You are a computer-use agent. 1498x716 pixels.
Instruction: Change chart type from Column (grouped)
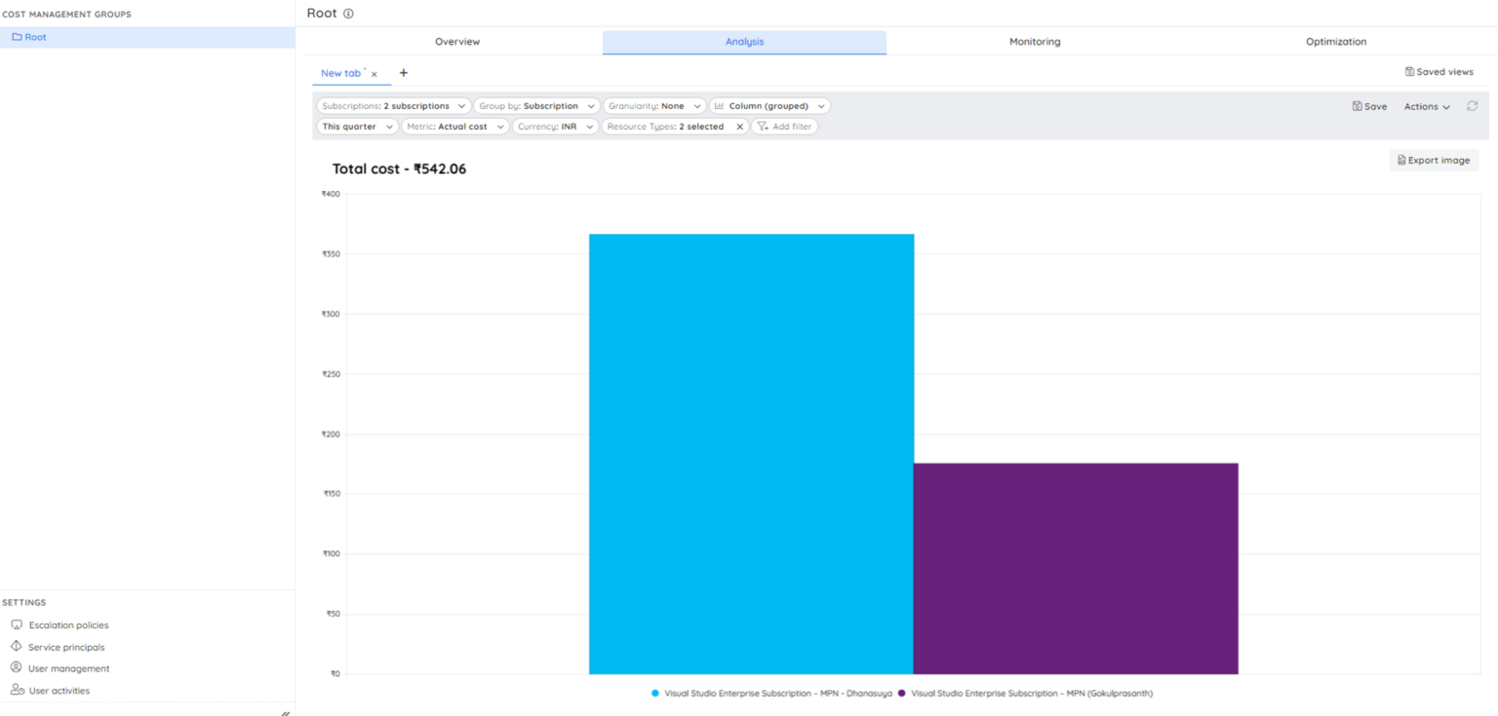[769, 106]
